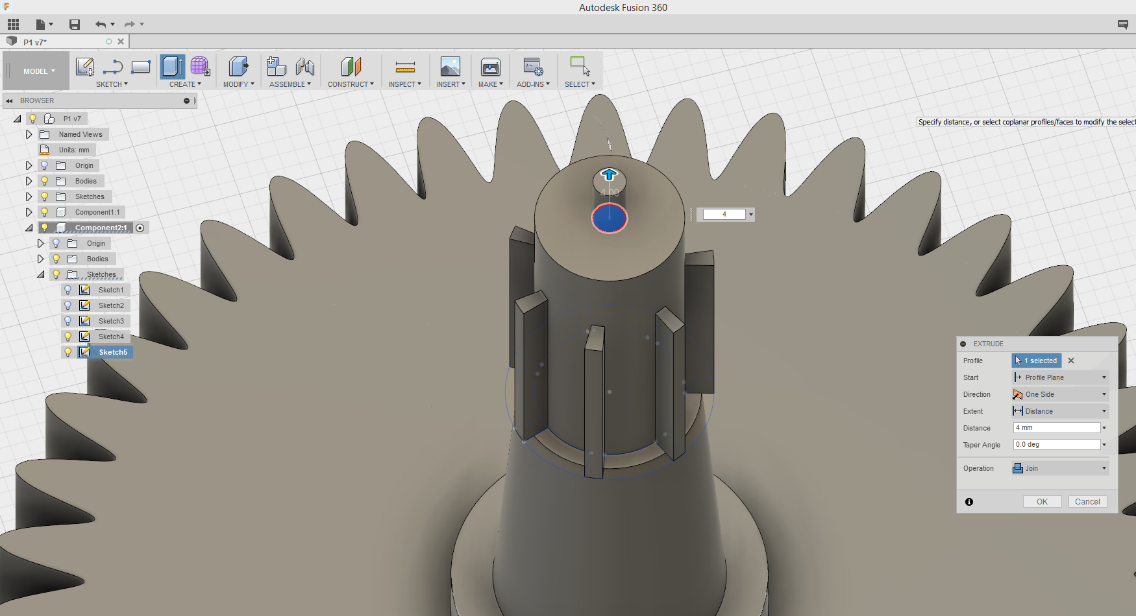Toggle visibility of top-level Origin folder
The image size is (1136, 616).
[44, 165]
